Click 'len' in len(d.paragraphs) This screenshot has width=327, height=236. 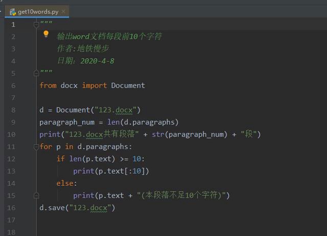pos(113,122)
